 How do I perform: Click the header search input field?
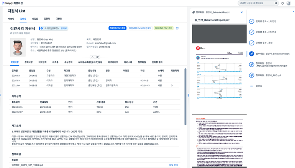pos(256,3)
